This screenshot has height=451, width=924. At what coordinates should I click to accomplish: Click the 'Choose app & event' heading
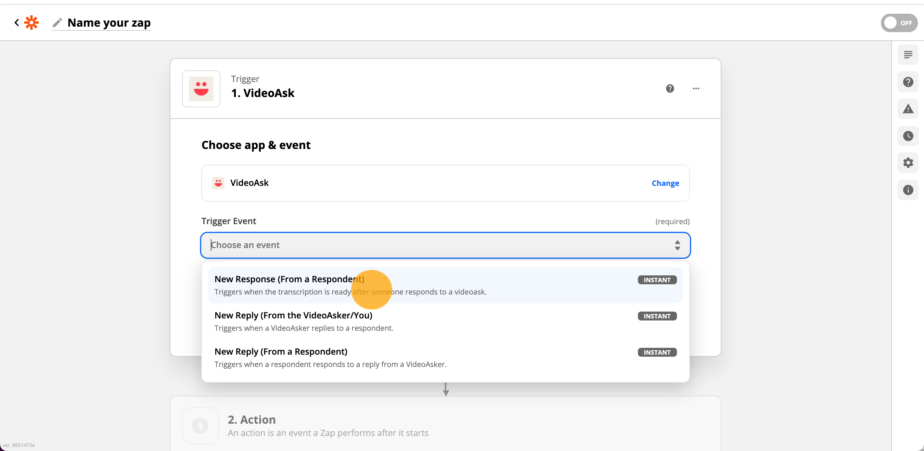[256, 145]
